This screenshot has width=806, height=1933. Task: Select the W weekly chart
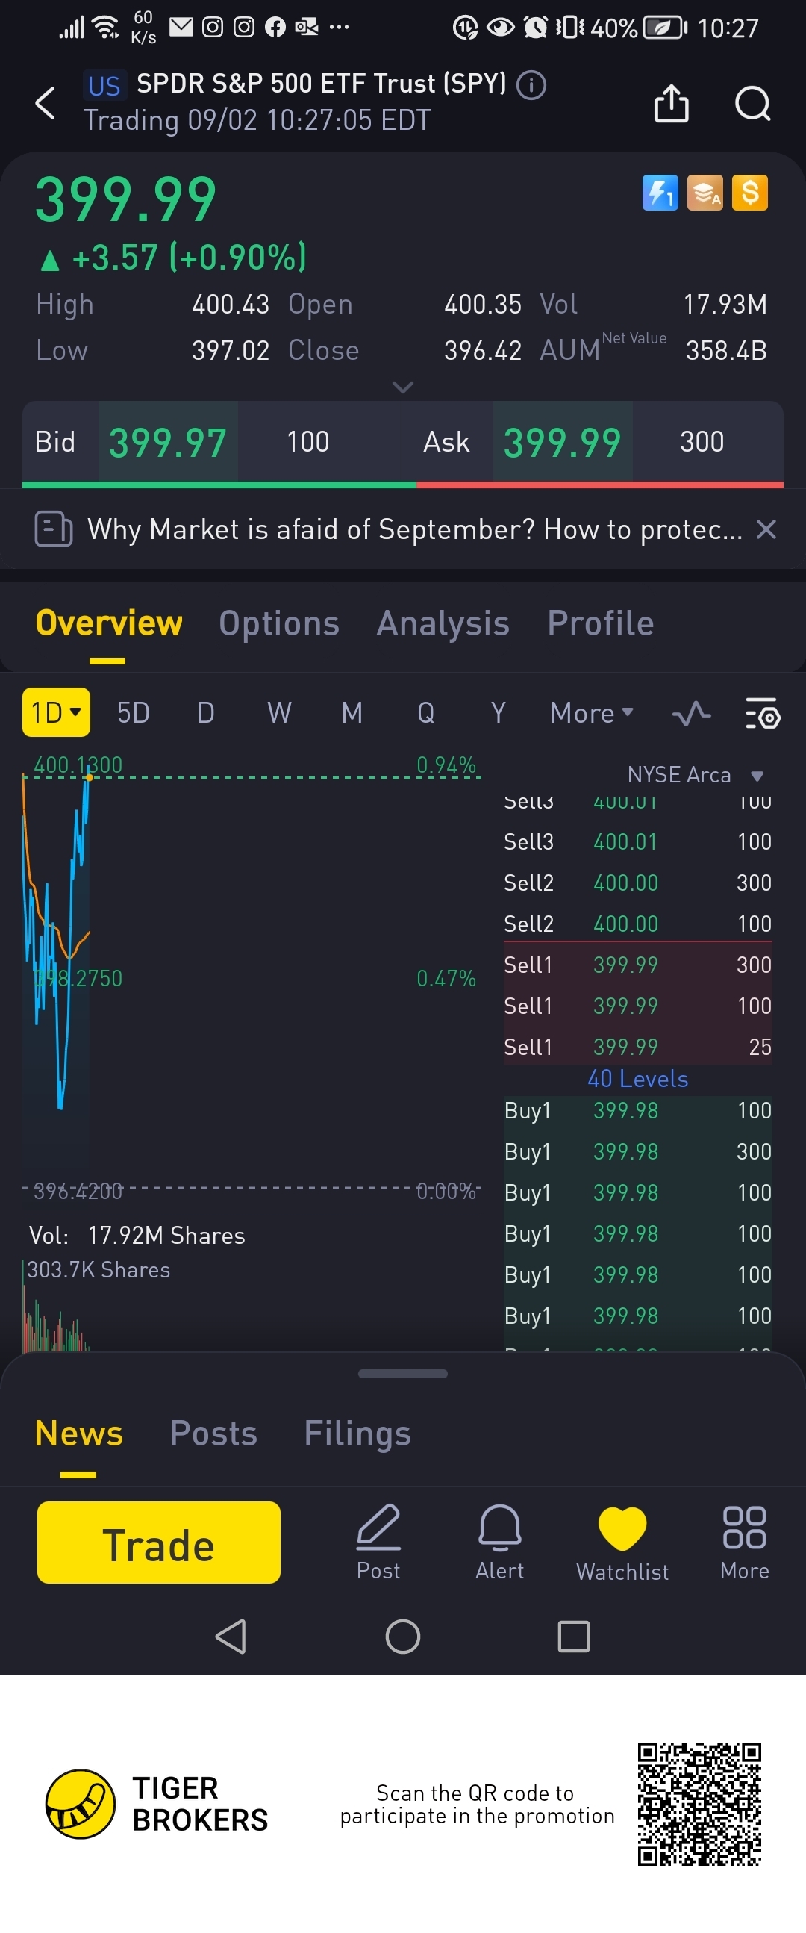(279, 713)
